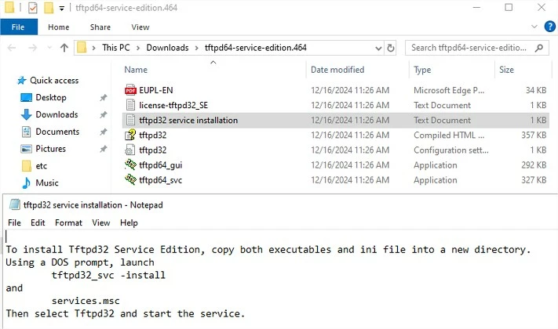Image resolution: width=558 pixels, height=329 pixels.
Task: Expand chevron after Downloads breadcrumb
Action: click(x=196, y=48)
